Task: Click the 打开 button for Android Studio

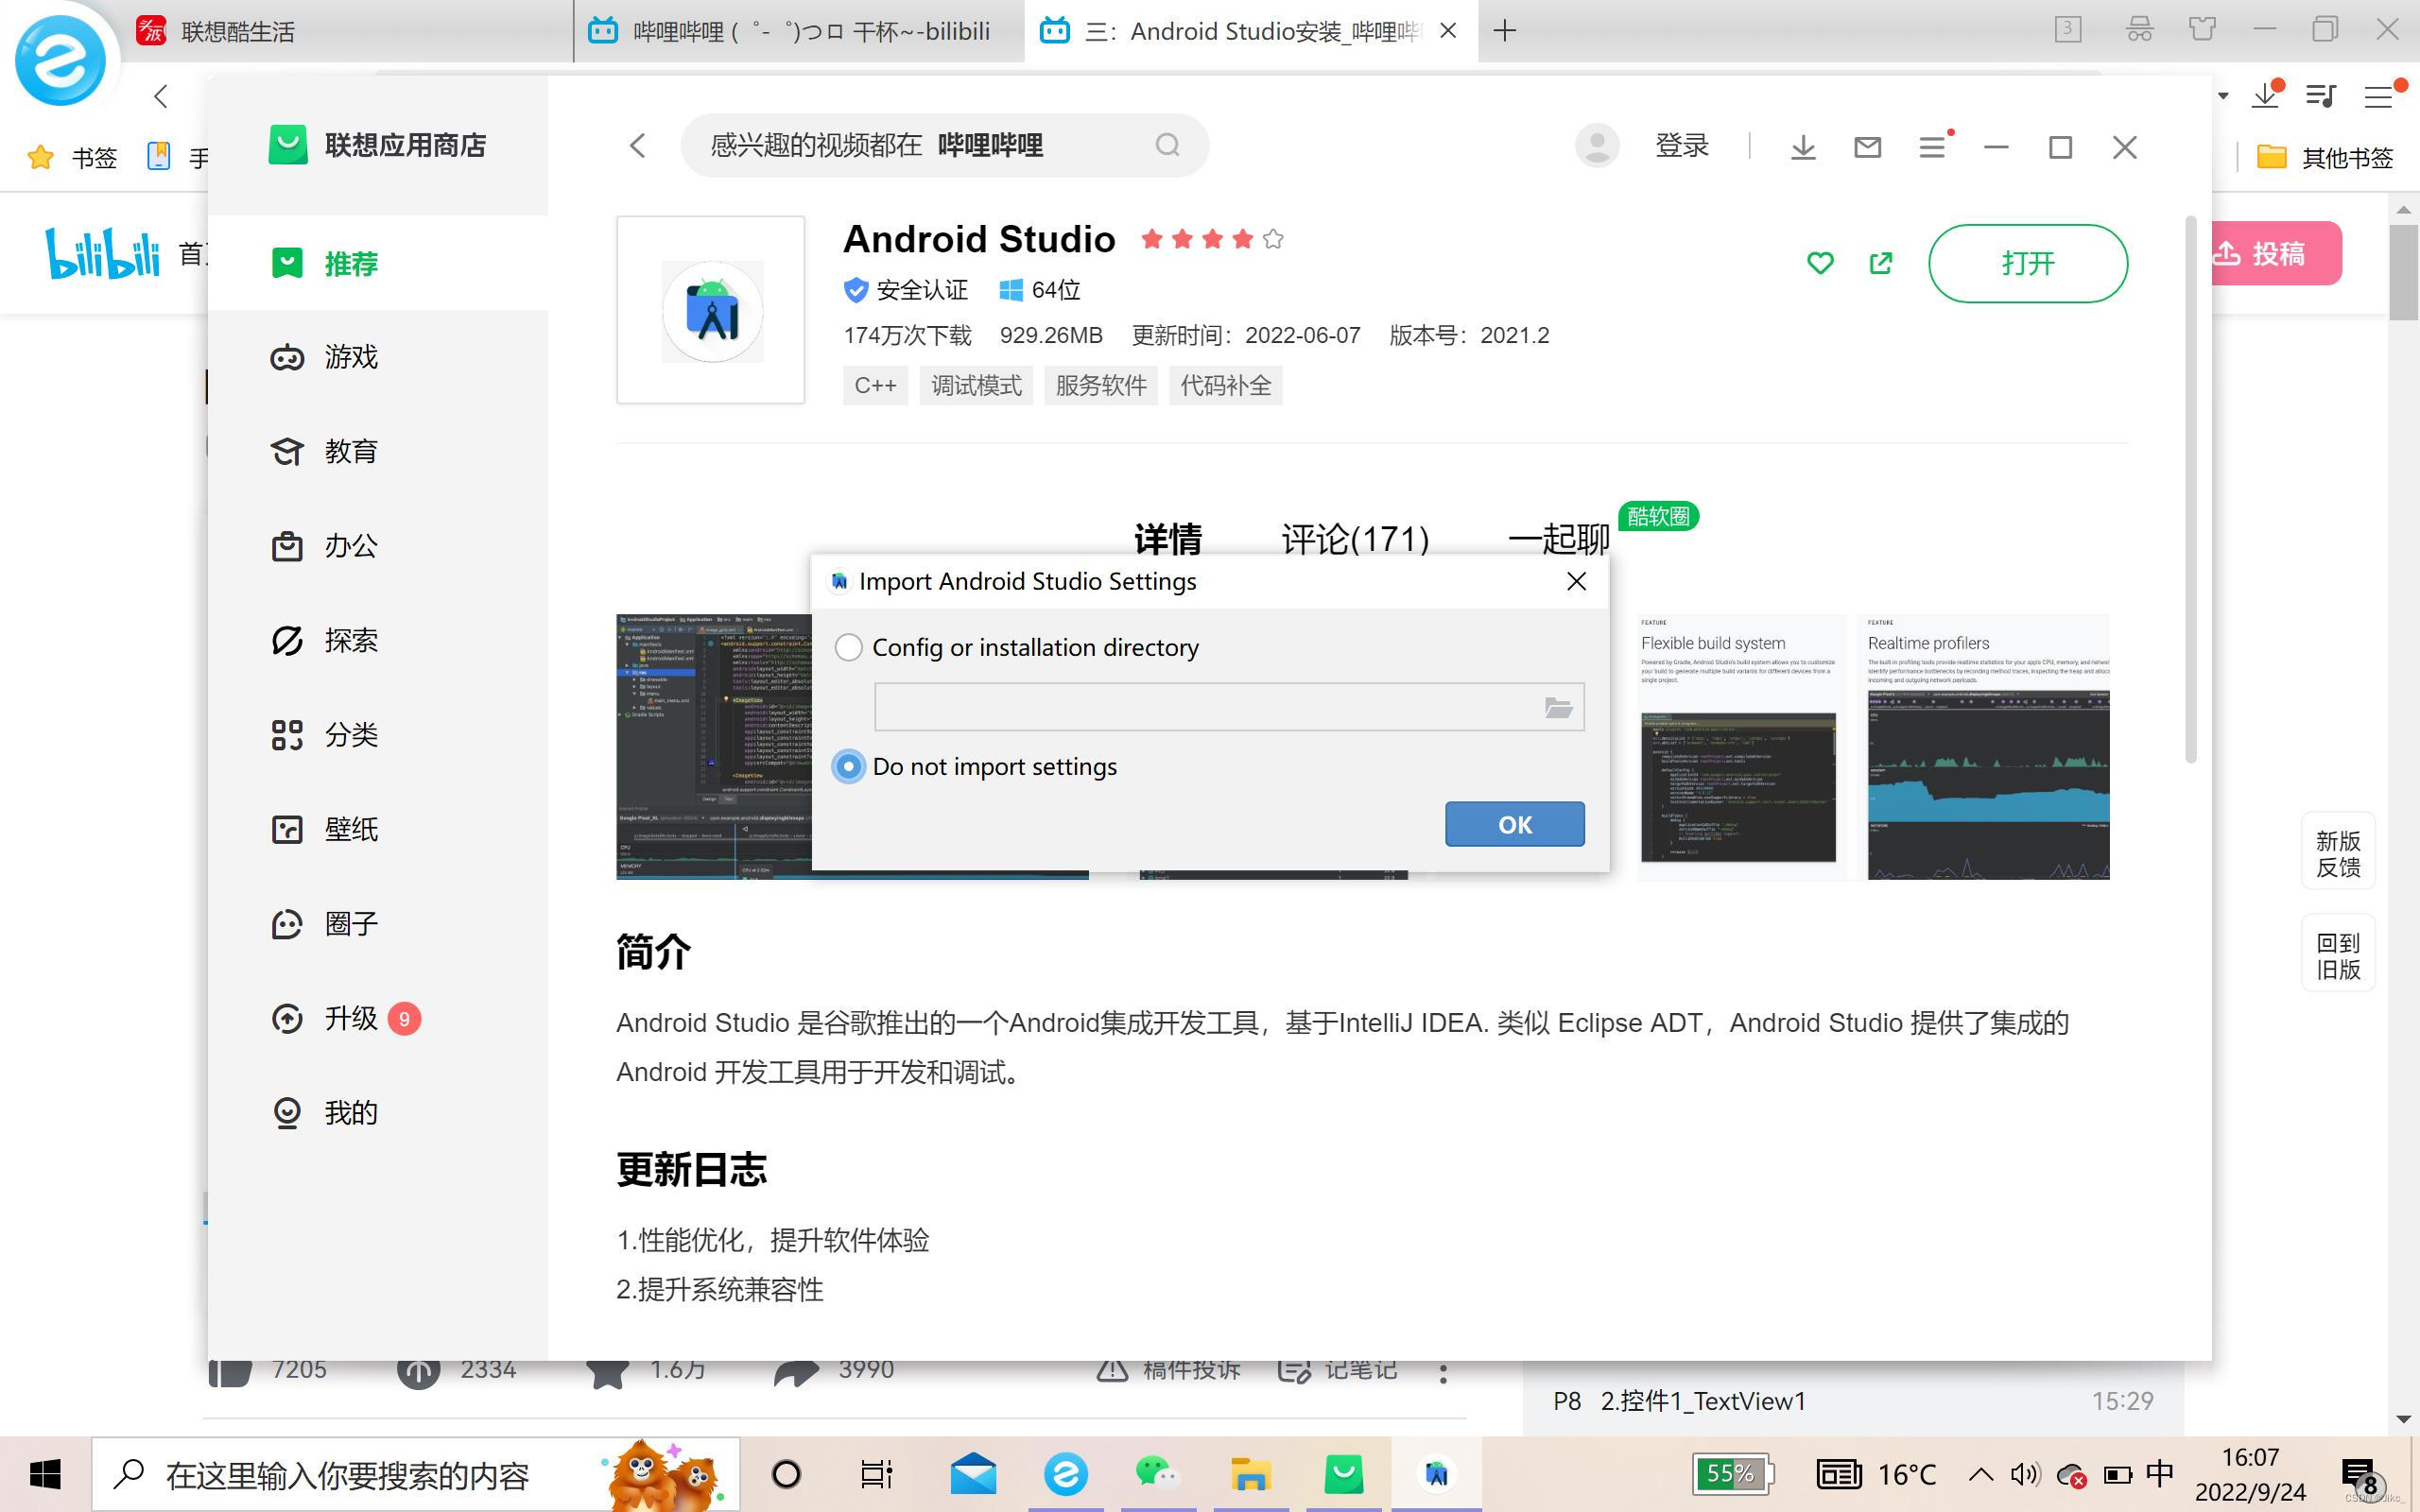Action: click(2027, 263)
